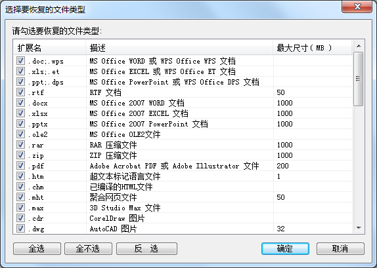Uncheck the .zip file type
The height and width of the screenshot is (268, 377).
[x=20, y=155]
